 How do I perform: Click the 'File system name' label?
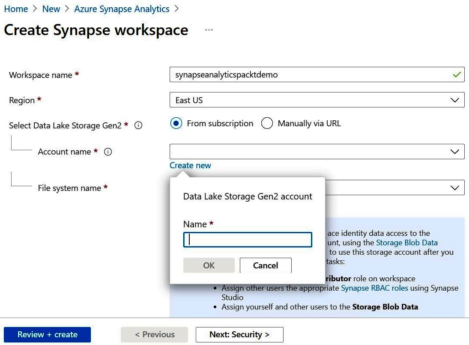[69, 188]
